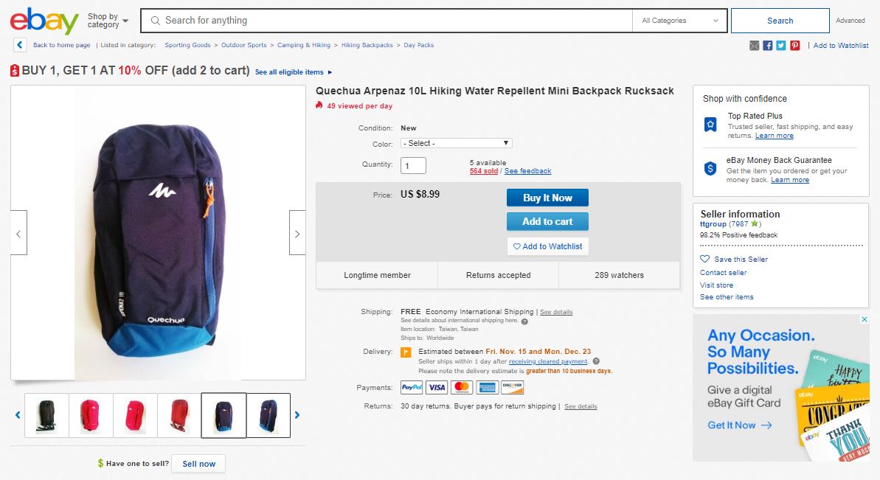Image resolution: width=880 pixels, height=480 pixels.
Task: Toggle Add to Watchlist heart button
Action: coord(547,246)
